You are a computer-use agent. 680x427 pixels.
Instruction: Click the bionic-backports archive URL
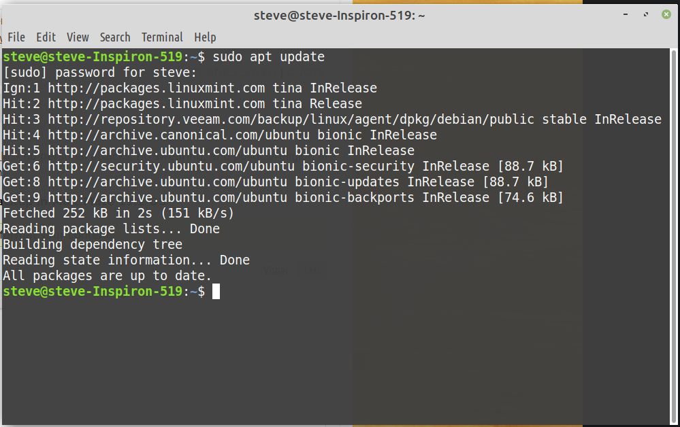(167, 197)
